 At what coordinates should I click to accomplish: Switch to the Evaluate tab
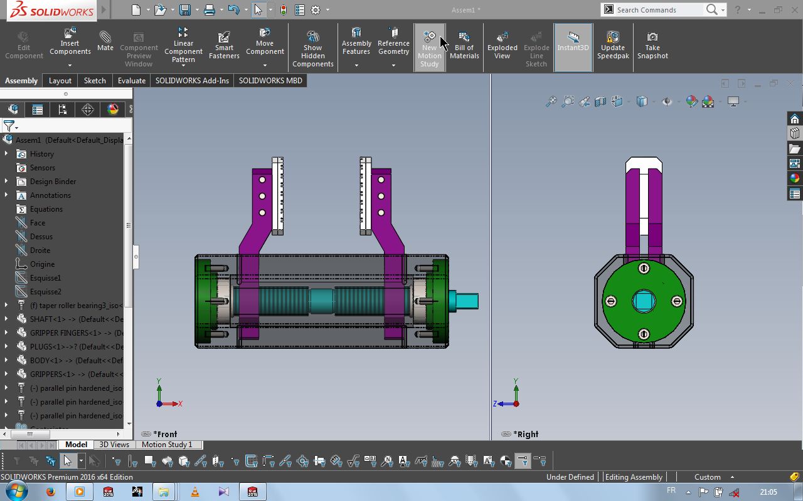pos(132,80)
